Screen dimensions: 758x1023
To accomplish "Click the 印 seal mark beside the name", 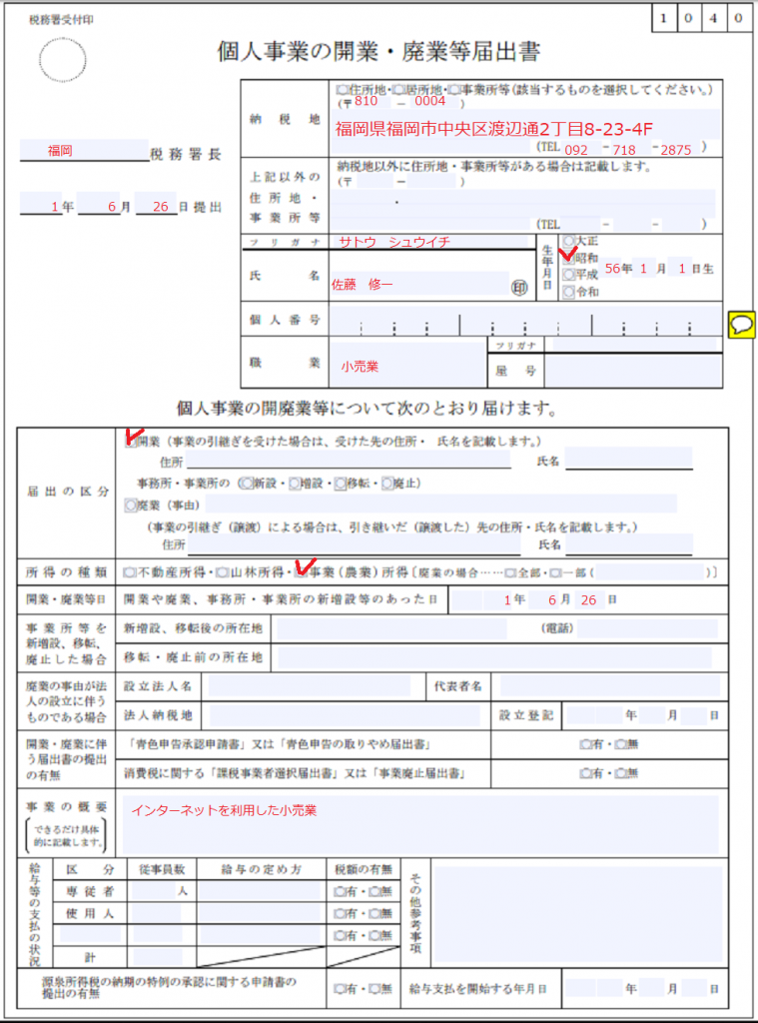I will (x=518, y=287).
